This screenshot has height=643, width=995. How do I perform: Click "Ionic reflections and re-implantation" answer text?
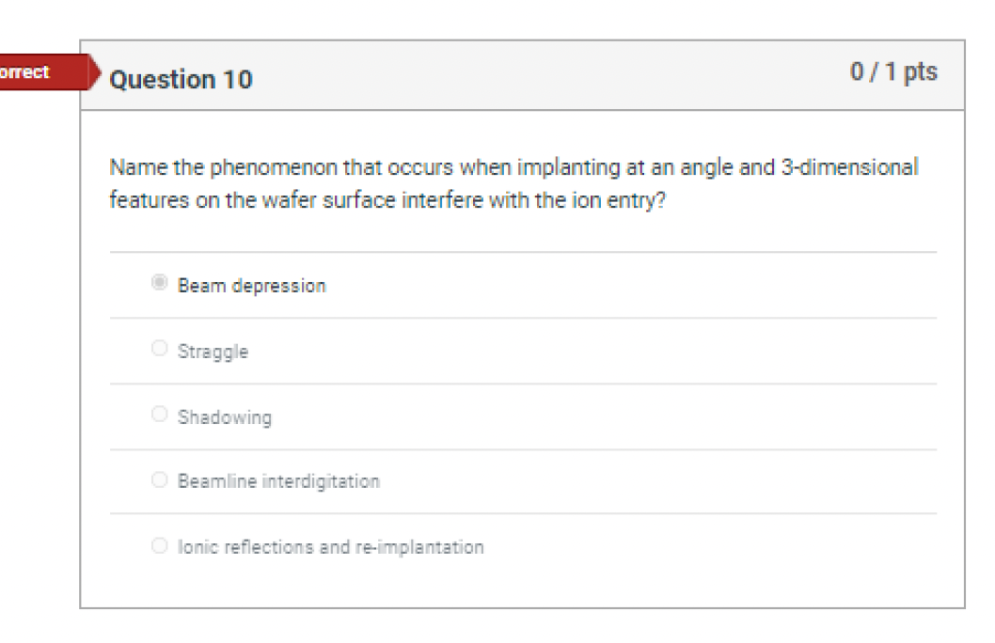[331, 546]
